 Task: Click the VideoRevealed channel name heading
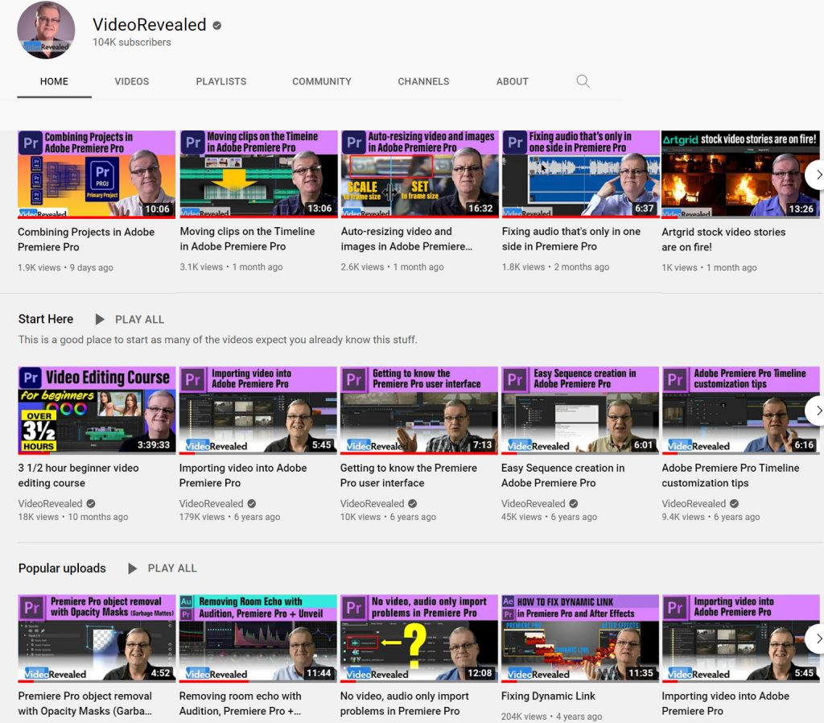coord(149,25)
